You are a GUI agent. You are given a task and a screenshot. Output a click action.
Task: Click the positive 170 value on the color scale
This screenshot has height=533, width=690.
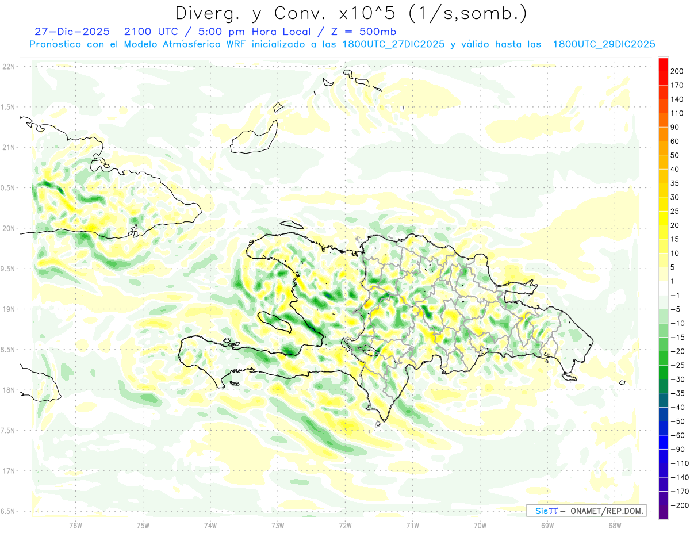[x=677, y=85]
